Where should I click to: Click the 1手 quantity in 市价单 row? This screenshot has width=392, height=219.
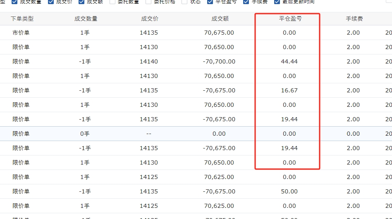click(85, 33)
